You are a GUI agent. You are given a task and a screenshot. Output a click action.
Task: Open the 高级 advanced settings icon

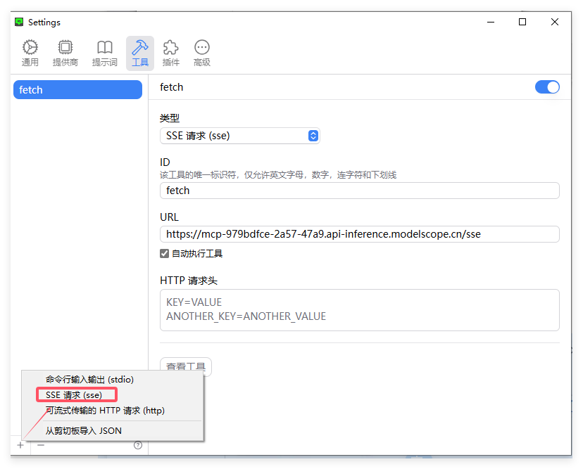pos(202,53)
